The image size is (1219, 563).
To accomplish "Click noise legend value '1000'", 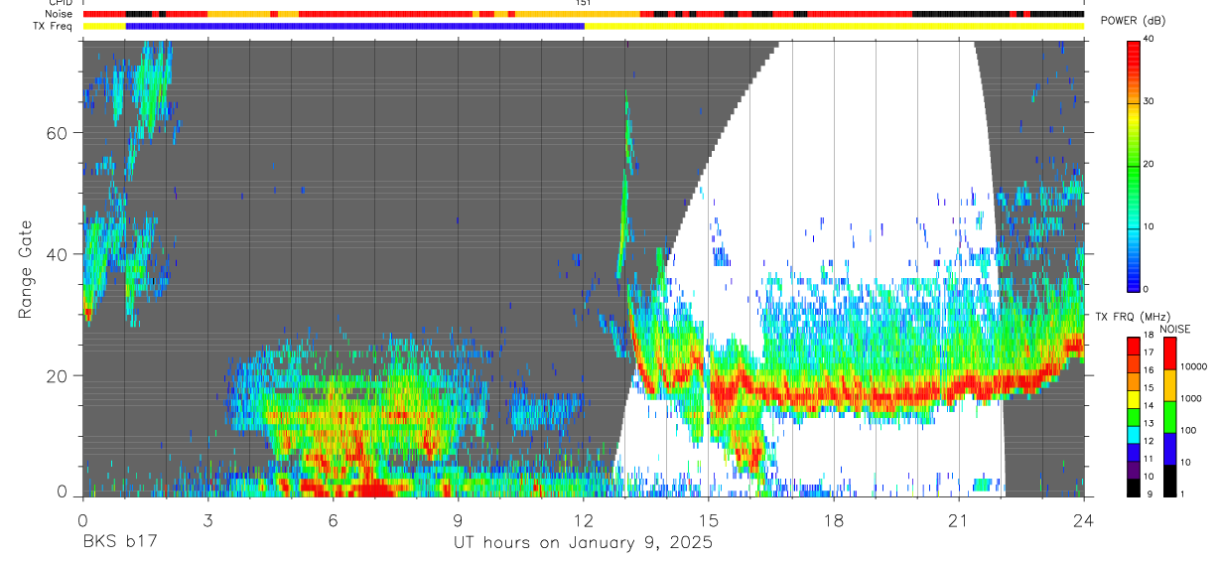I will pyautogui.click(x=1192, y=398).
